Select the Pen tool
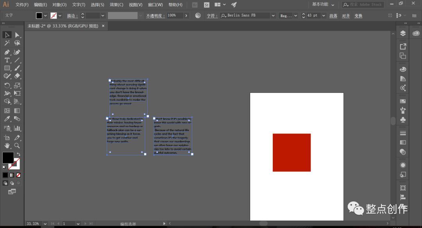 pos(7,52)
